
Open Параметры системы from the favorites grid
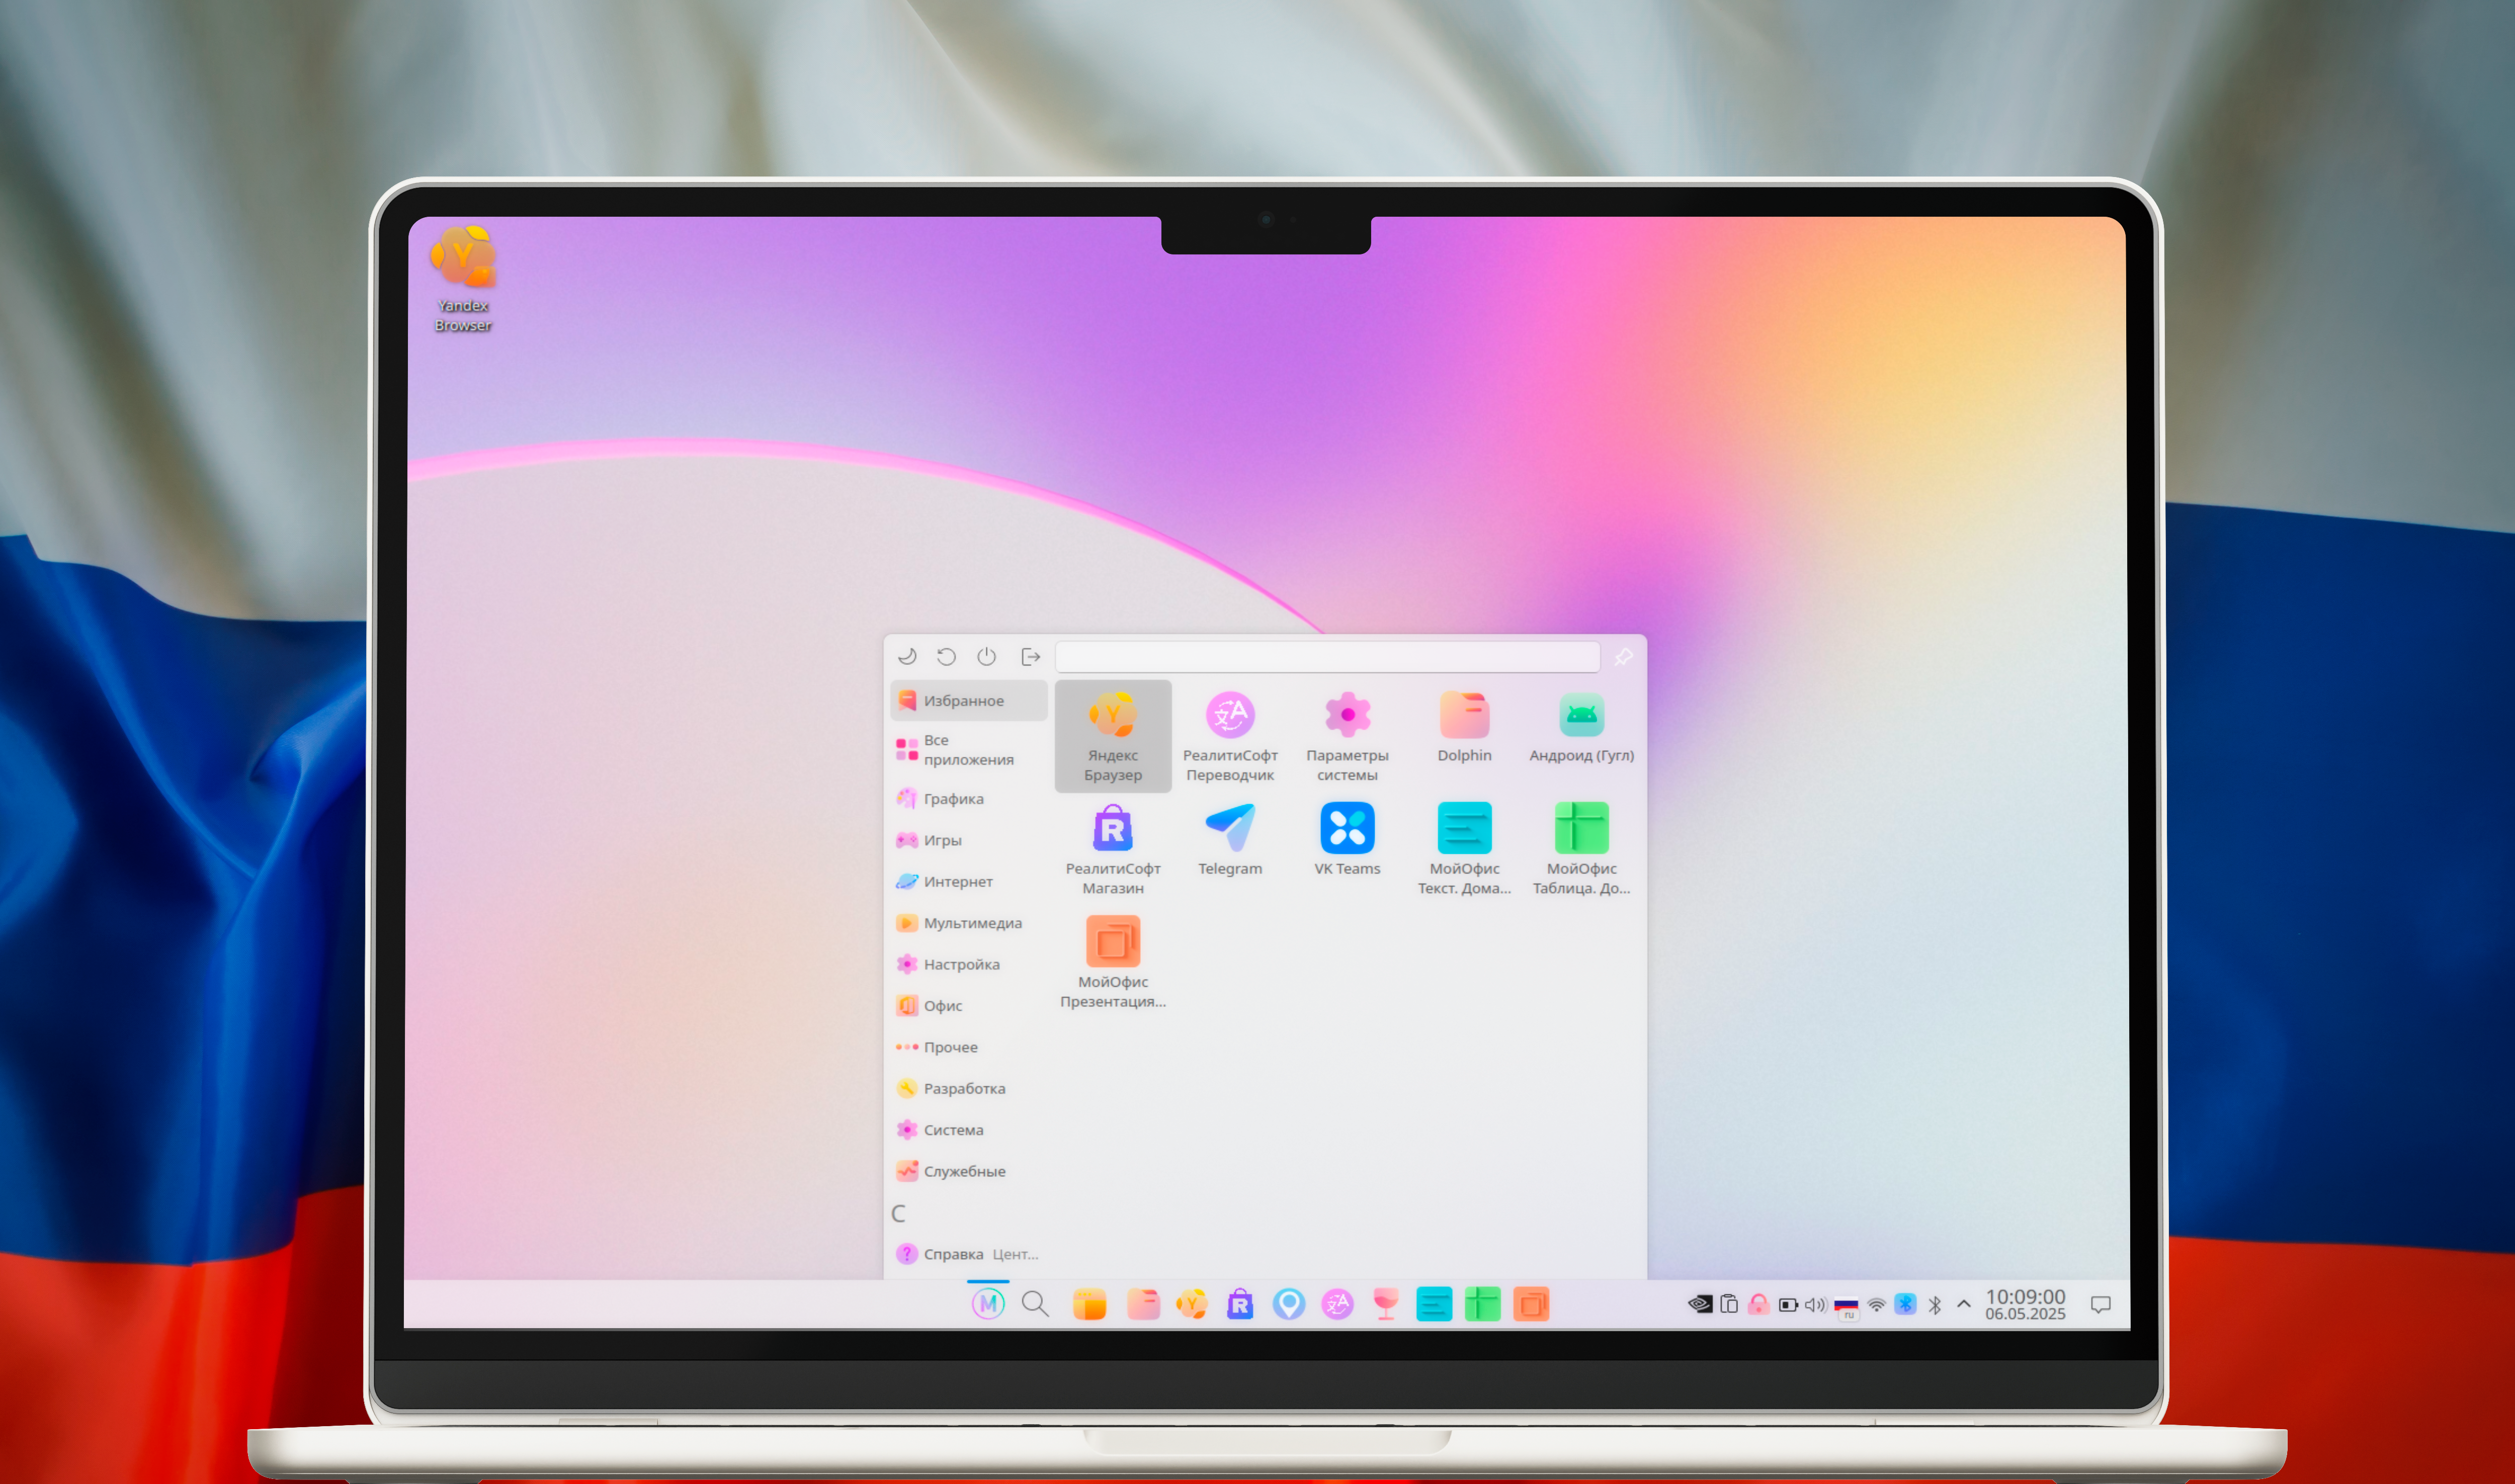1347,737
